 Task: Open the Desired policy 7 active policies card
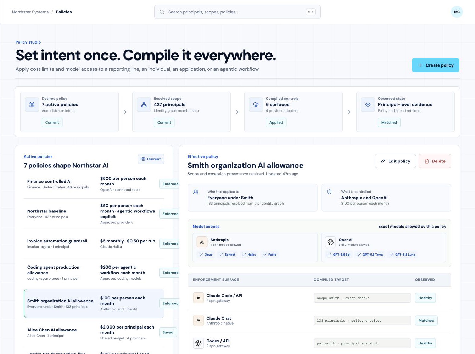point(69,112)
